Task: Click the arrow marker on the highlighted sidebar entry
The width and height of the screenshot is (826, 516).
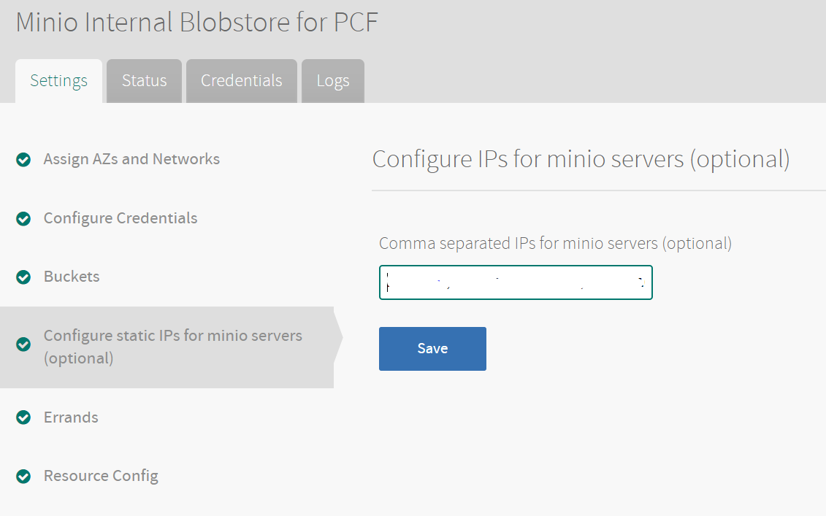Action: coord(337,340)
